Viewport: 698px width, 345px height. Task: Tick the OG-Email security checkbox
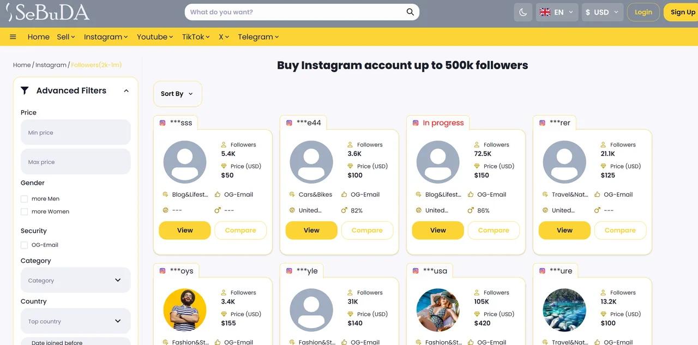click(24, 245)
